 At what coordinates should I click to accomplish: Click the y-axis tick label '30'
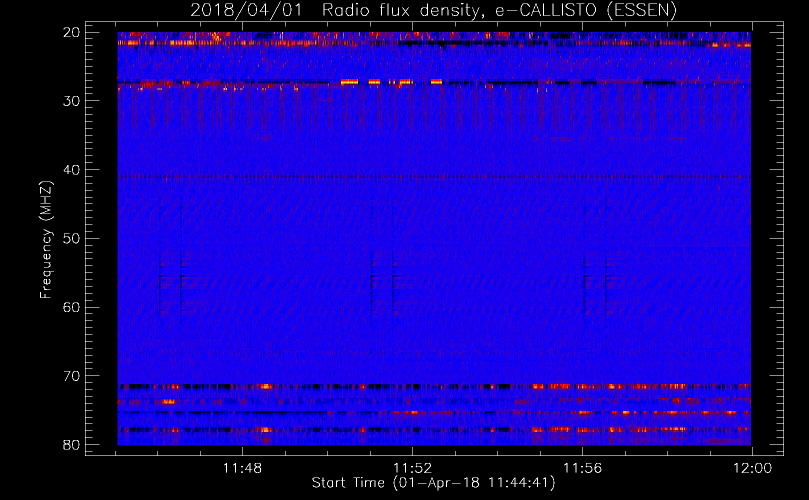coord(72,101)
